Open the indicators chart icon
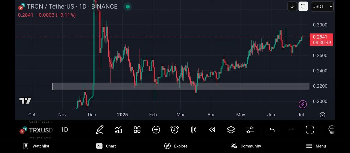Screen dimensions: 350x153 (118, 130)
